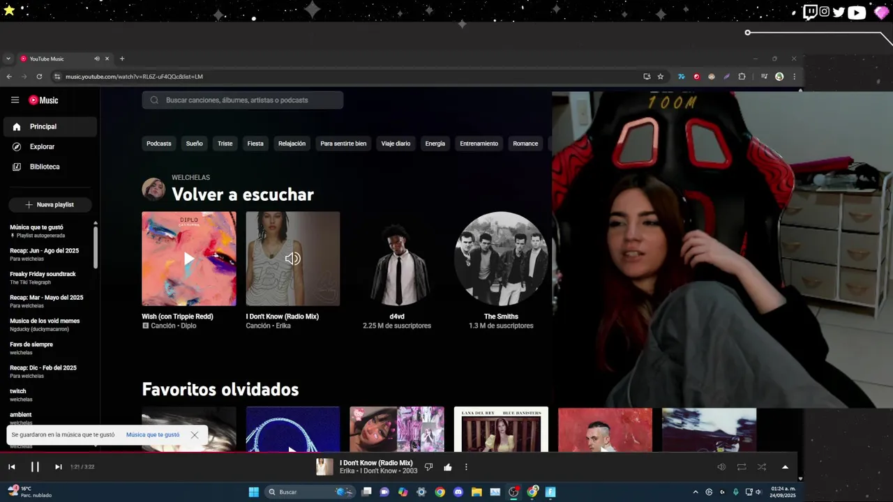Reload the browser page
Image resolution: width=893 pixels, height=502 pixels.
pos(39,77)
